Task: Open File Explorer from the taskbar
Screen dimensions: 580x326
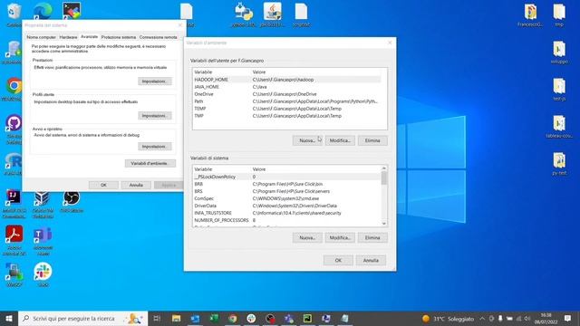Action: coord(177,318)
